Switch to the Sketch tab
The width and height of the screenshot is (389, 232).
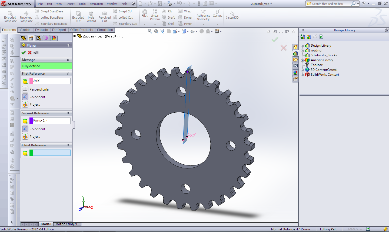click(25, 30)
